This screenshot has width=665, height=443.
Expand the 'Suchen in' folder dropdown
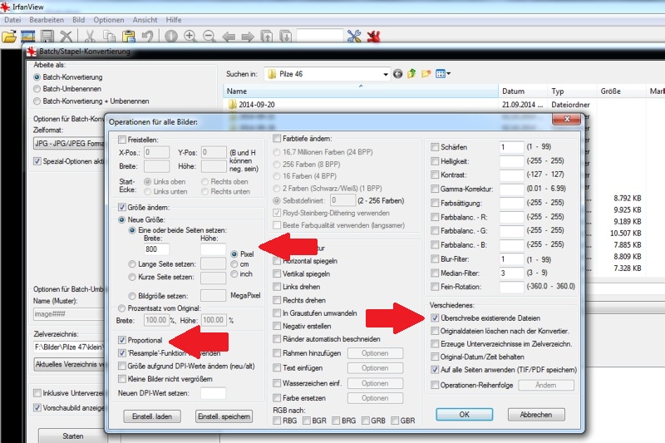pyautogui.click(x=385, y=74)
